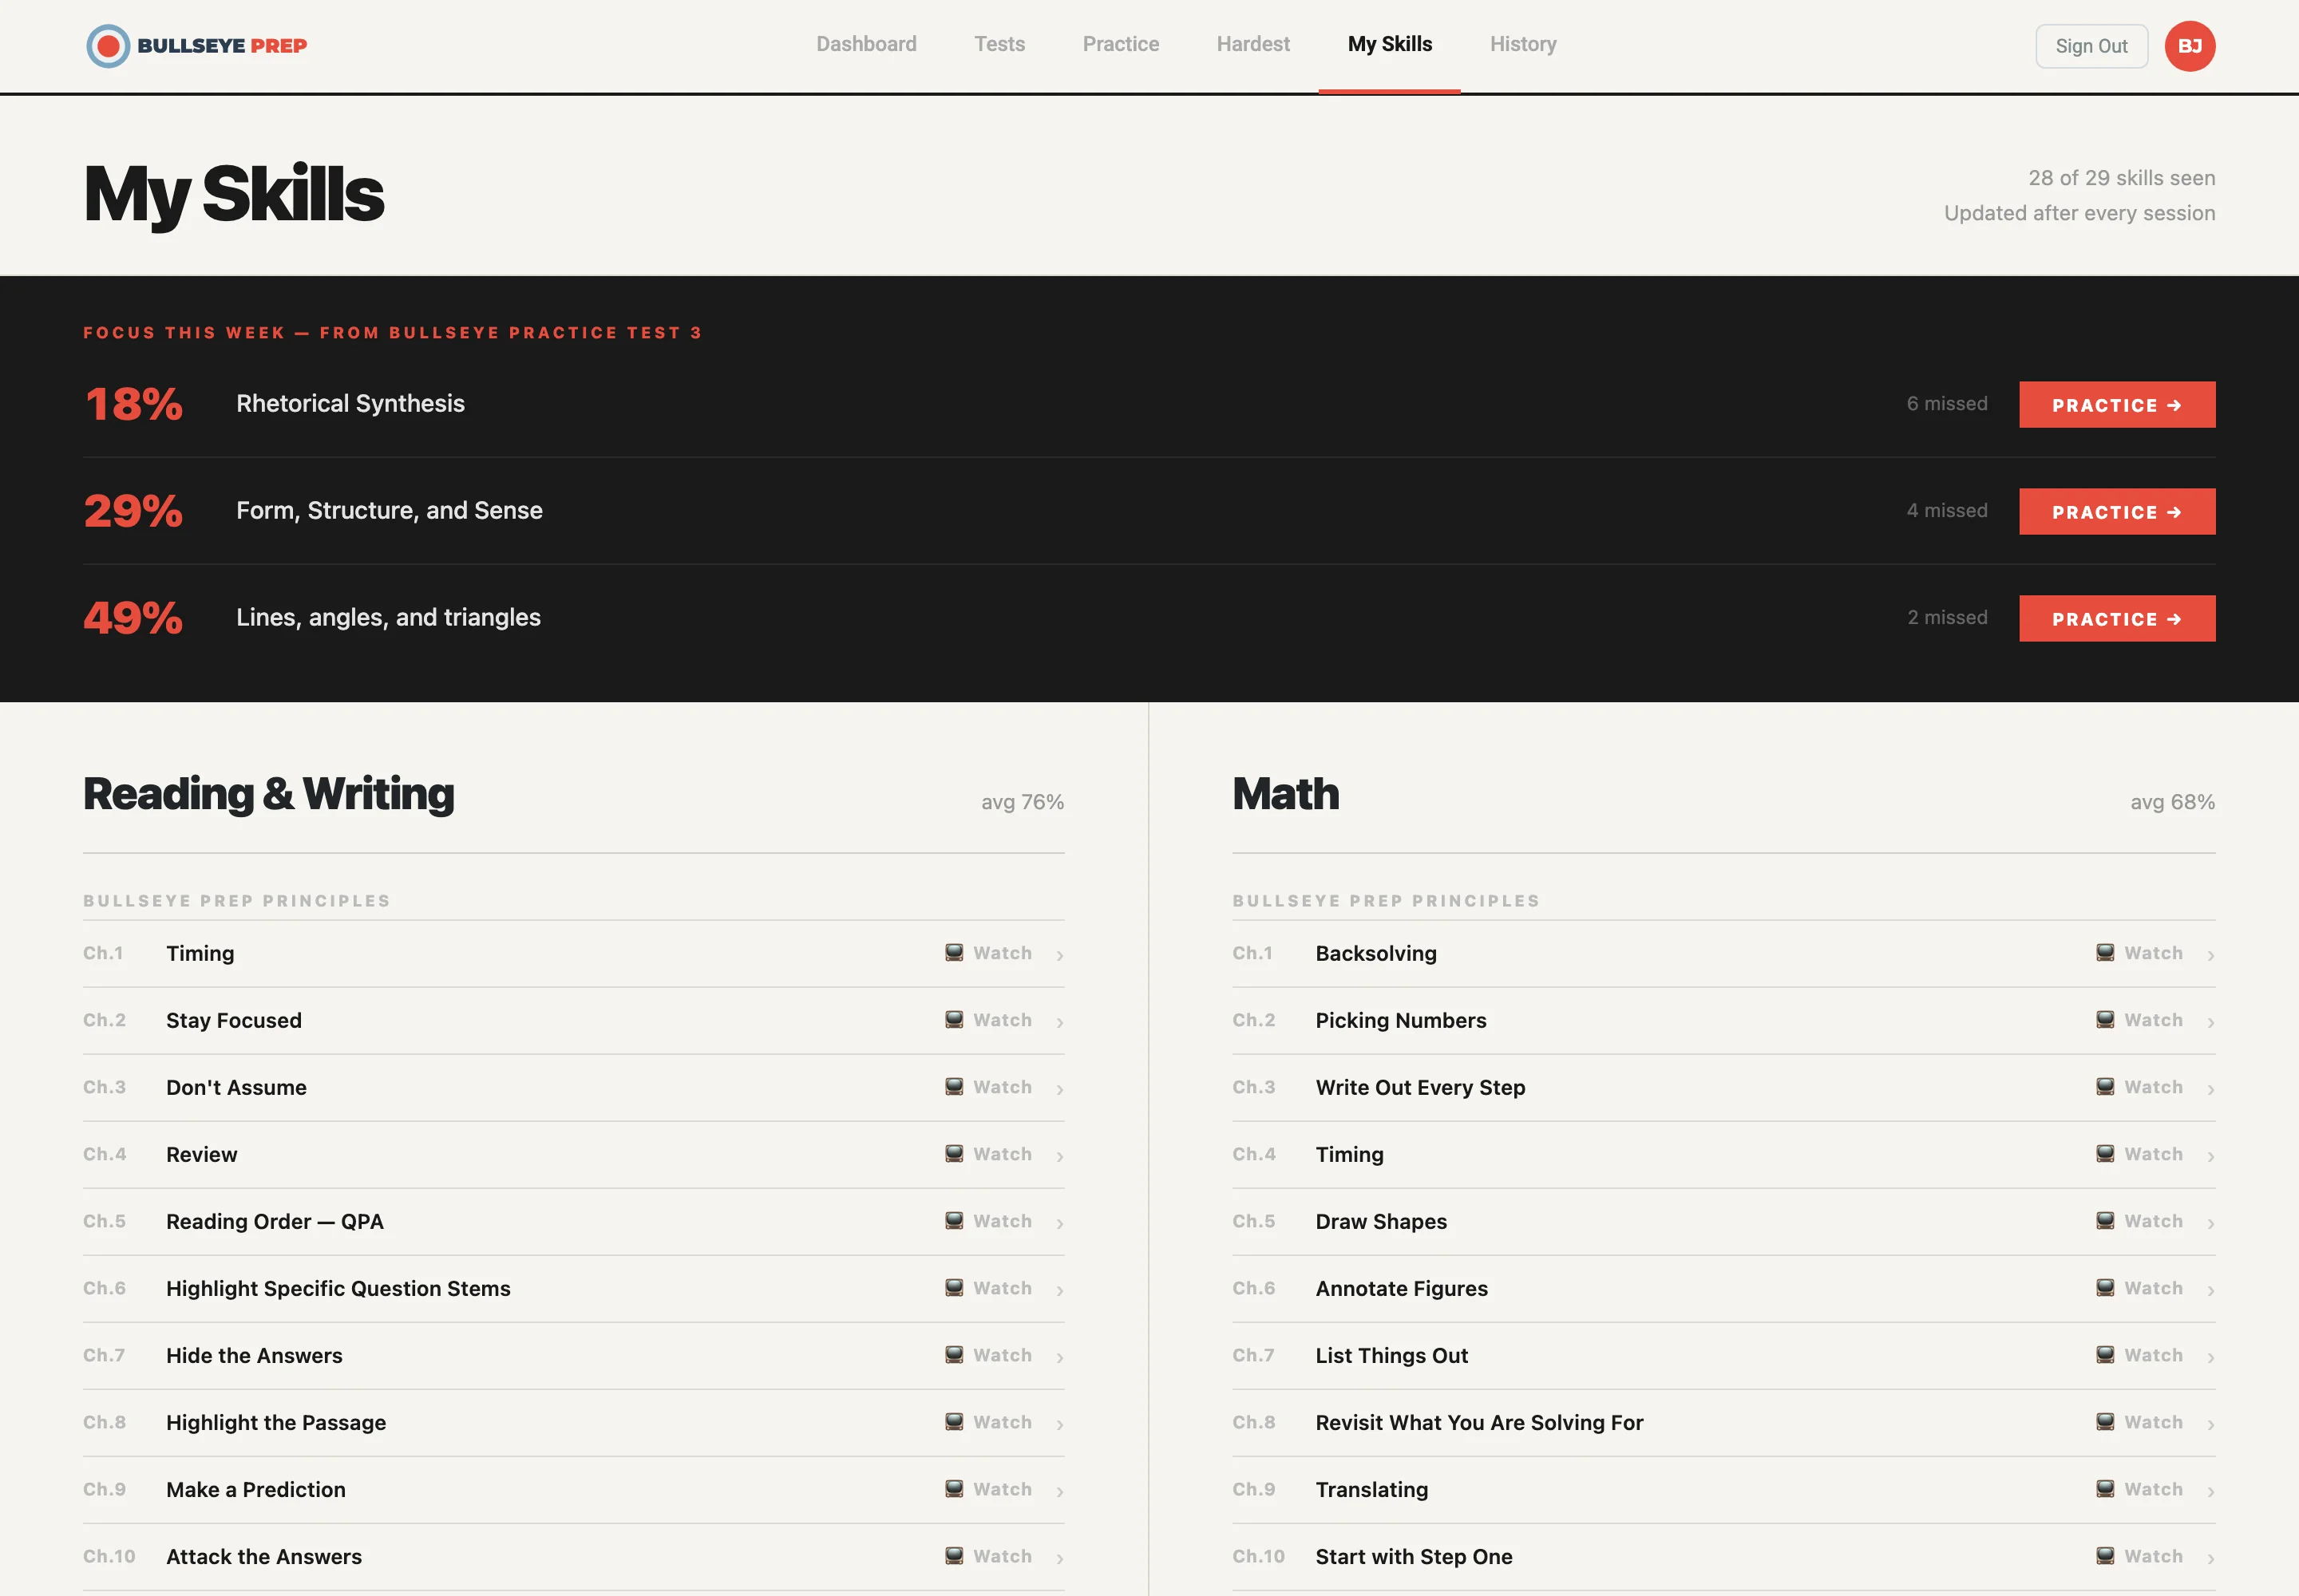The height and width of the screenshot is (1596, 2299).
Task: Practice Lines, angles, and triangles
Action: point(2117,618)
